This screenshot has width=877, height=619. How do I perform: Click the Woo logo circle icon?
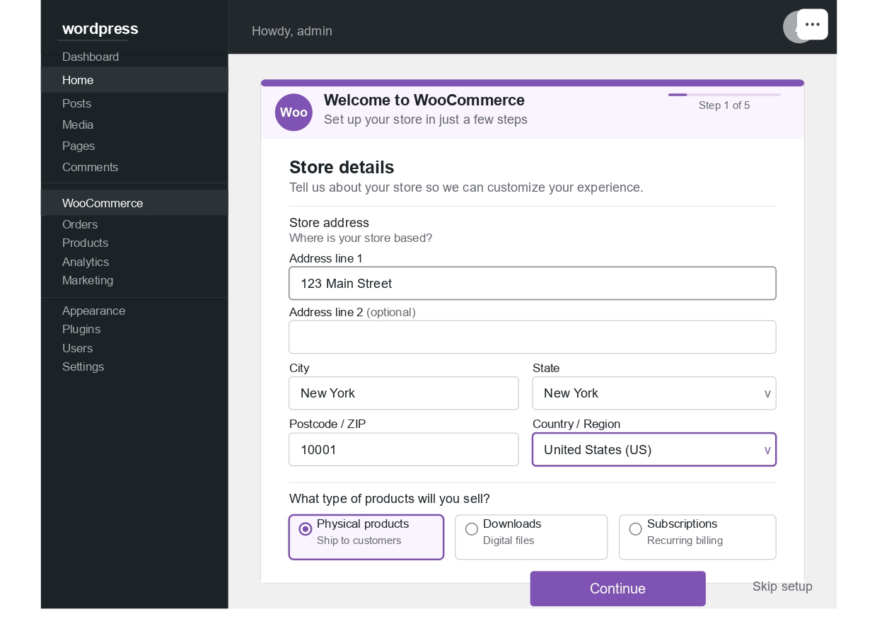tap(294, 112)
